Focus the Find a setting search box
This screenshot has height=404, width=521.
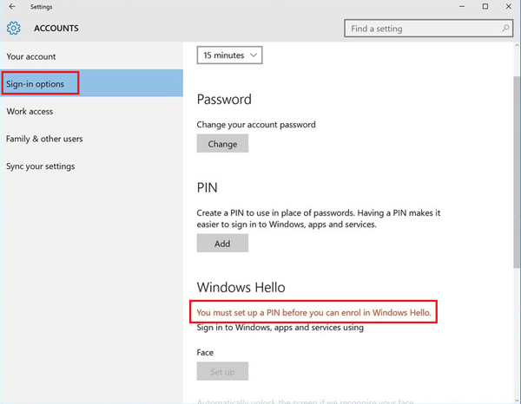click(428, 29)
